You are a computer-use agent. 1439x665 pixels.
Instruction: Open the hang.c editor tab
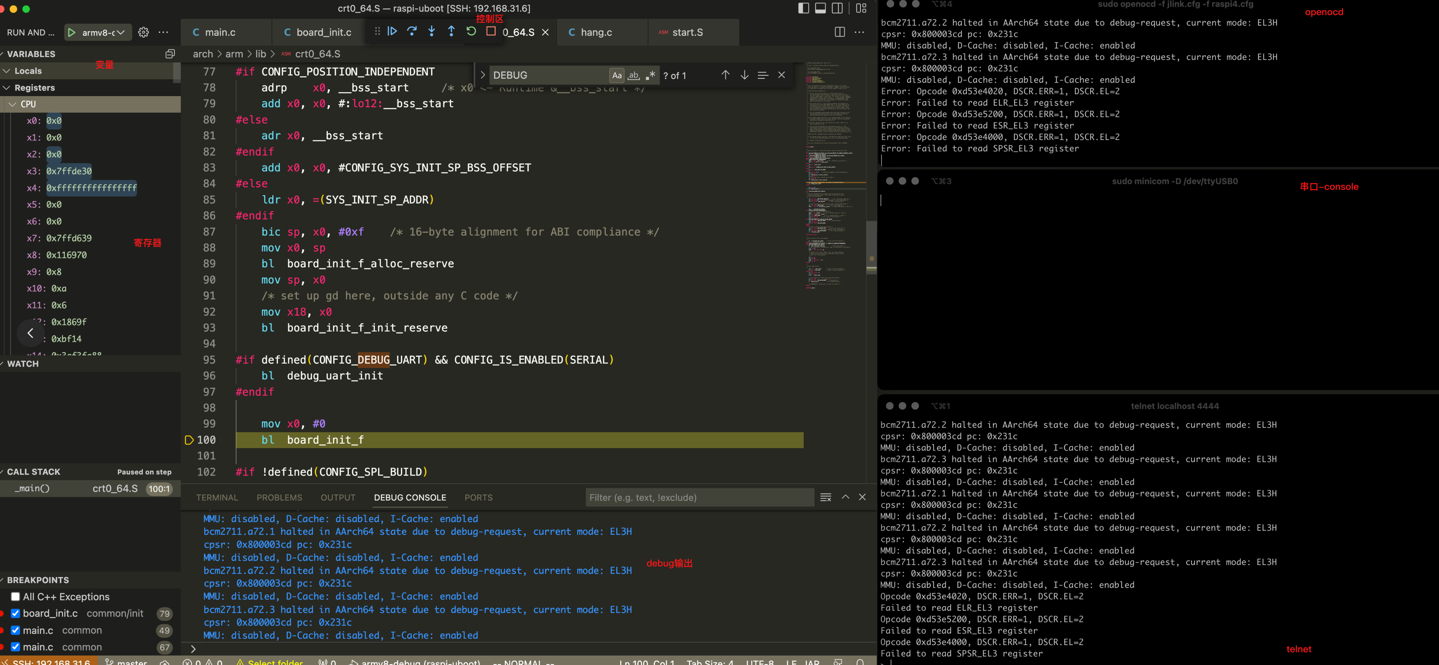pyautogui.click(x=596, y=32)
